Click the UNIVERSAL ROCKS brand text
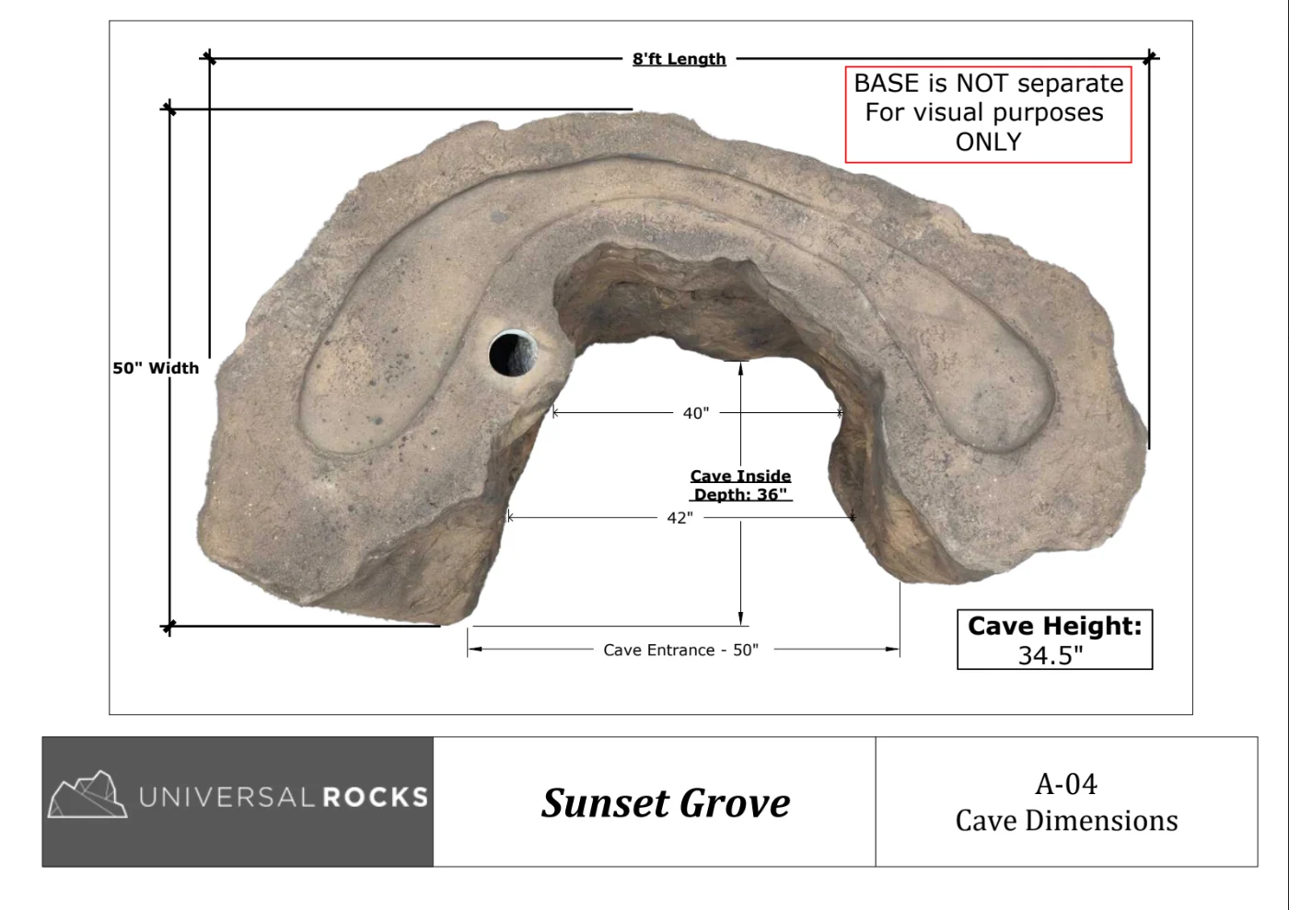Image resolution: width=1289 pixels, height=910 pixels. tap(284, 797)
